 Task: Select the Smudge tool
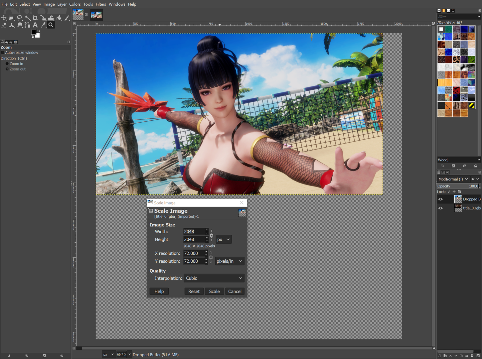point(20,25)
